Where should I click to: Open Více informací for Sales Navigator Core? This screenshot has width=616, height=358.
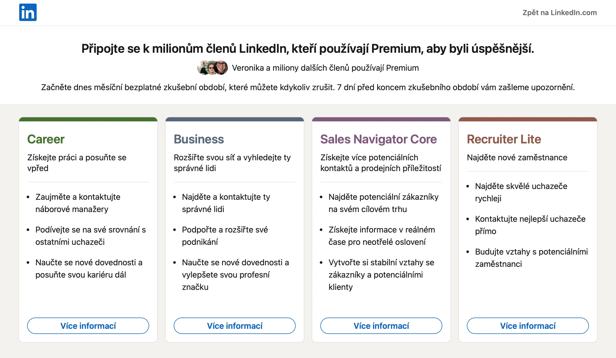pos(381,326)
